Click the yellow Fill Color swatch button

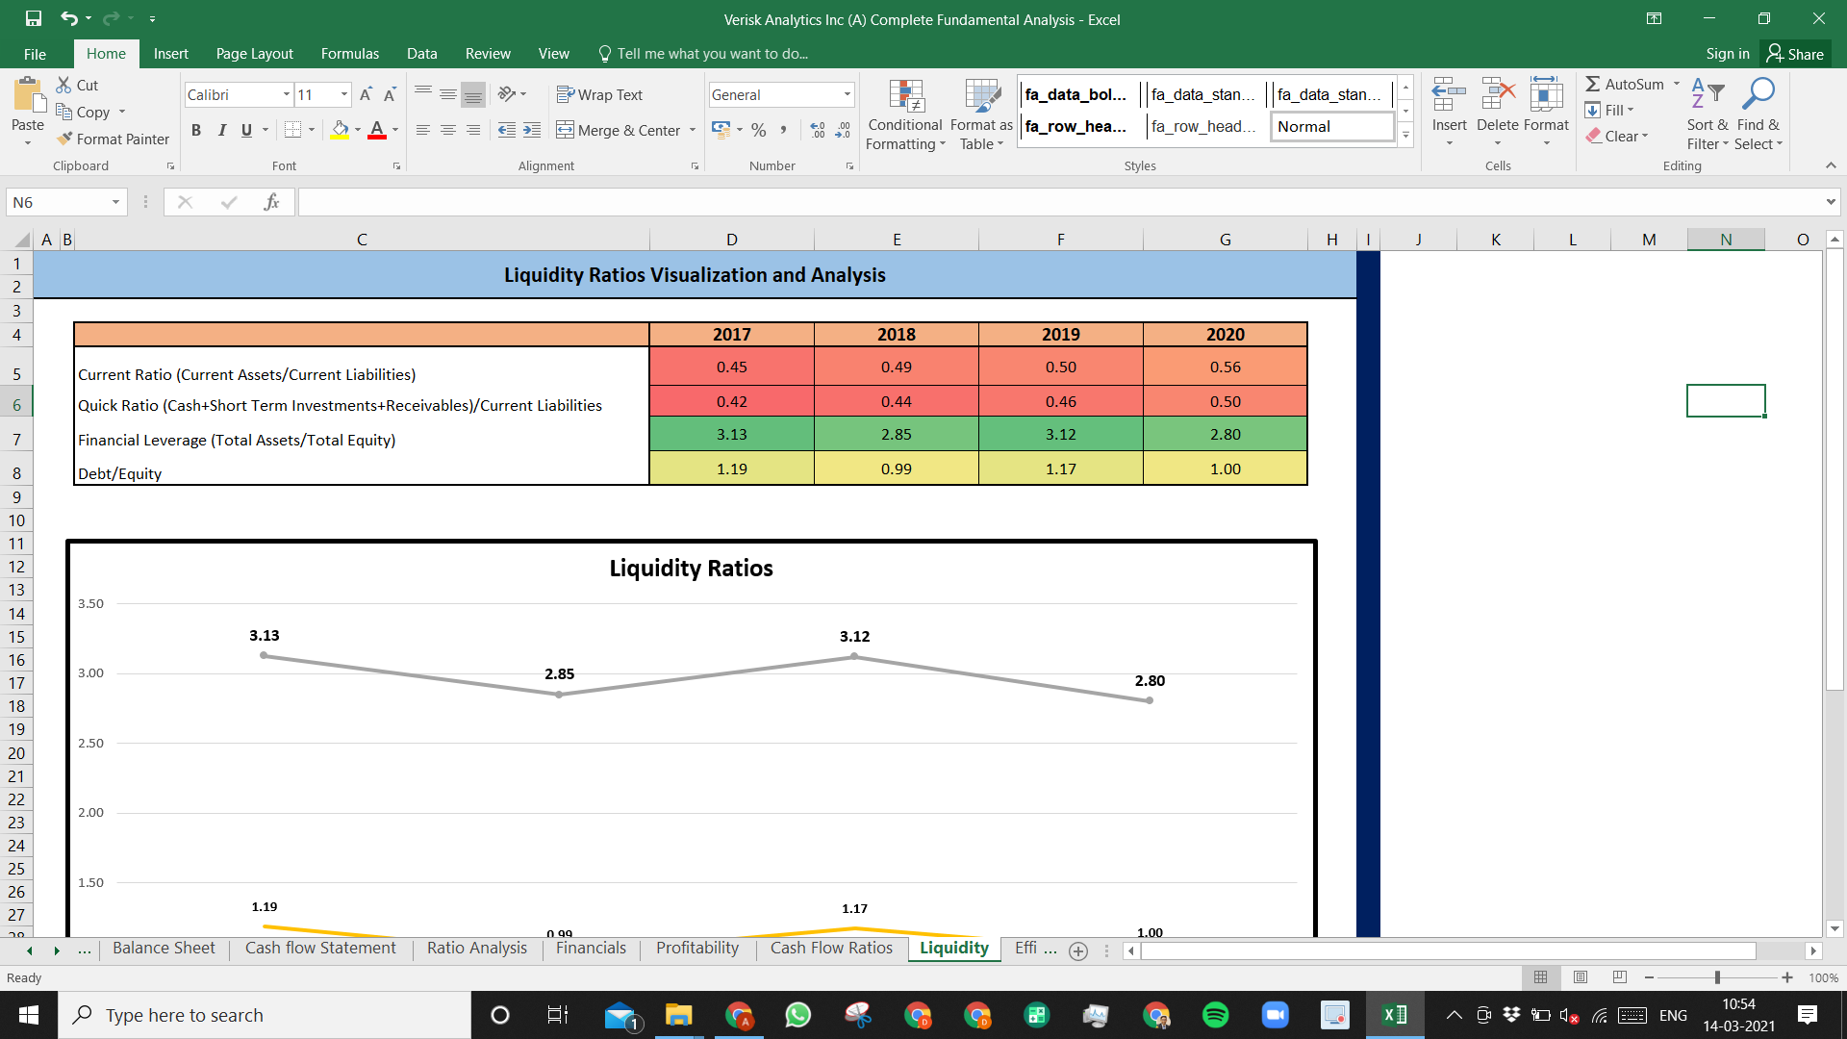340,130
